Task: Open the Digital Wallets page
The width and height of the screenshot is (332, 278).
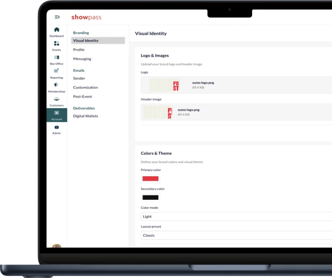Action: point(86,116)
